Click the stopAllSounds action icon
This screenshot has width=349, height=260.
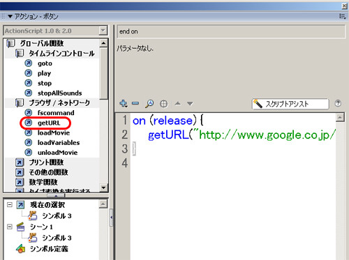click(29, 93)
